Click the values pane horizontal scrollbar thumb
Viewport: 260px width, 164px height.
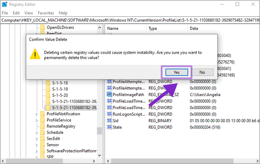pyautogui.click(x=172, y=161)
